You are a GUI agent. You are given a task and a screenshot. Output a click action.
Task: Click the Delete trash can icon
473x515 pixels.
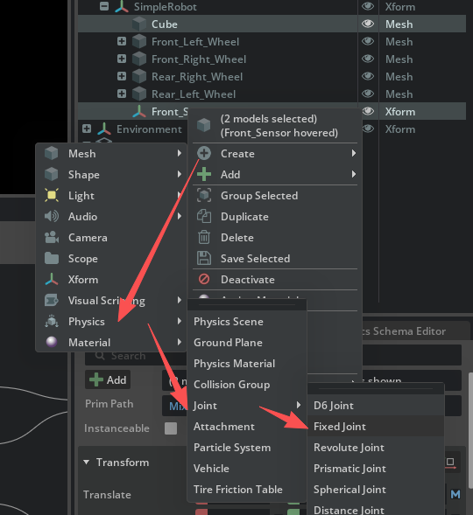tap(204, 238)
